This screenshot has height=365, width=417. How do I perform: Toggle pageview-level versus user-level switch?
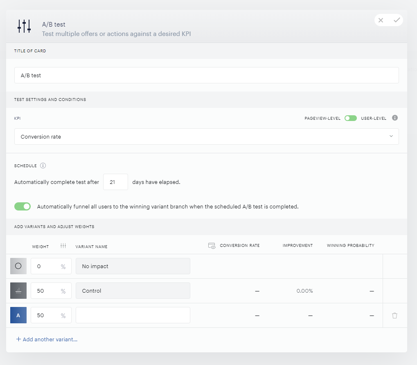pos(351,118)
